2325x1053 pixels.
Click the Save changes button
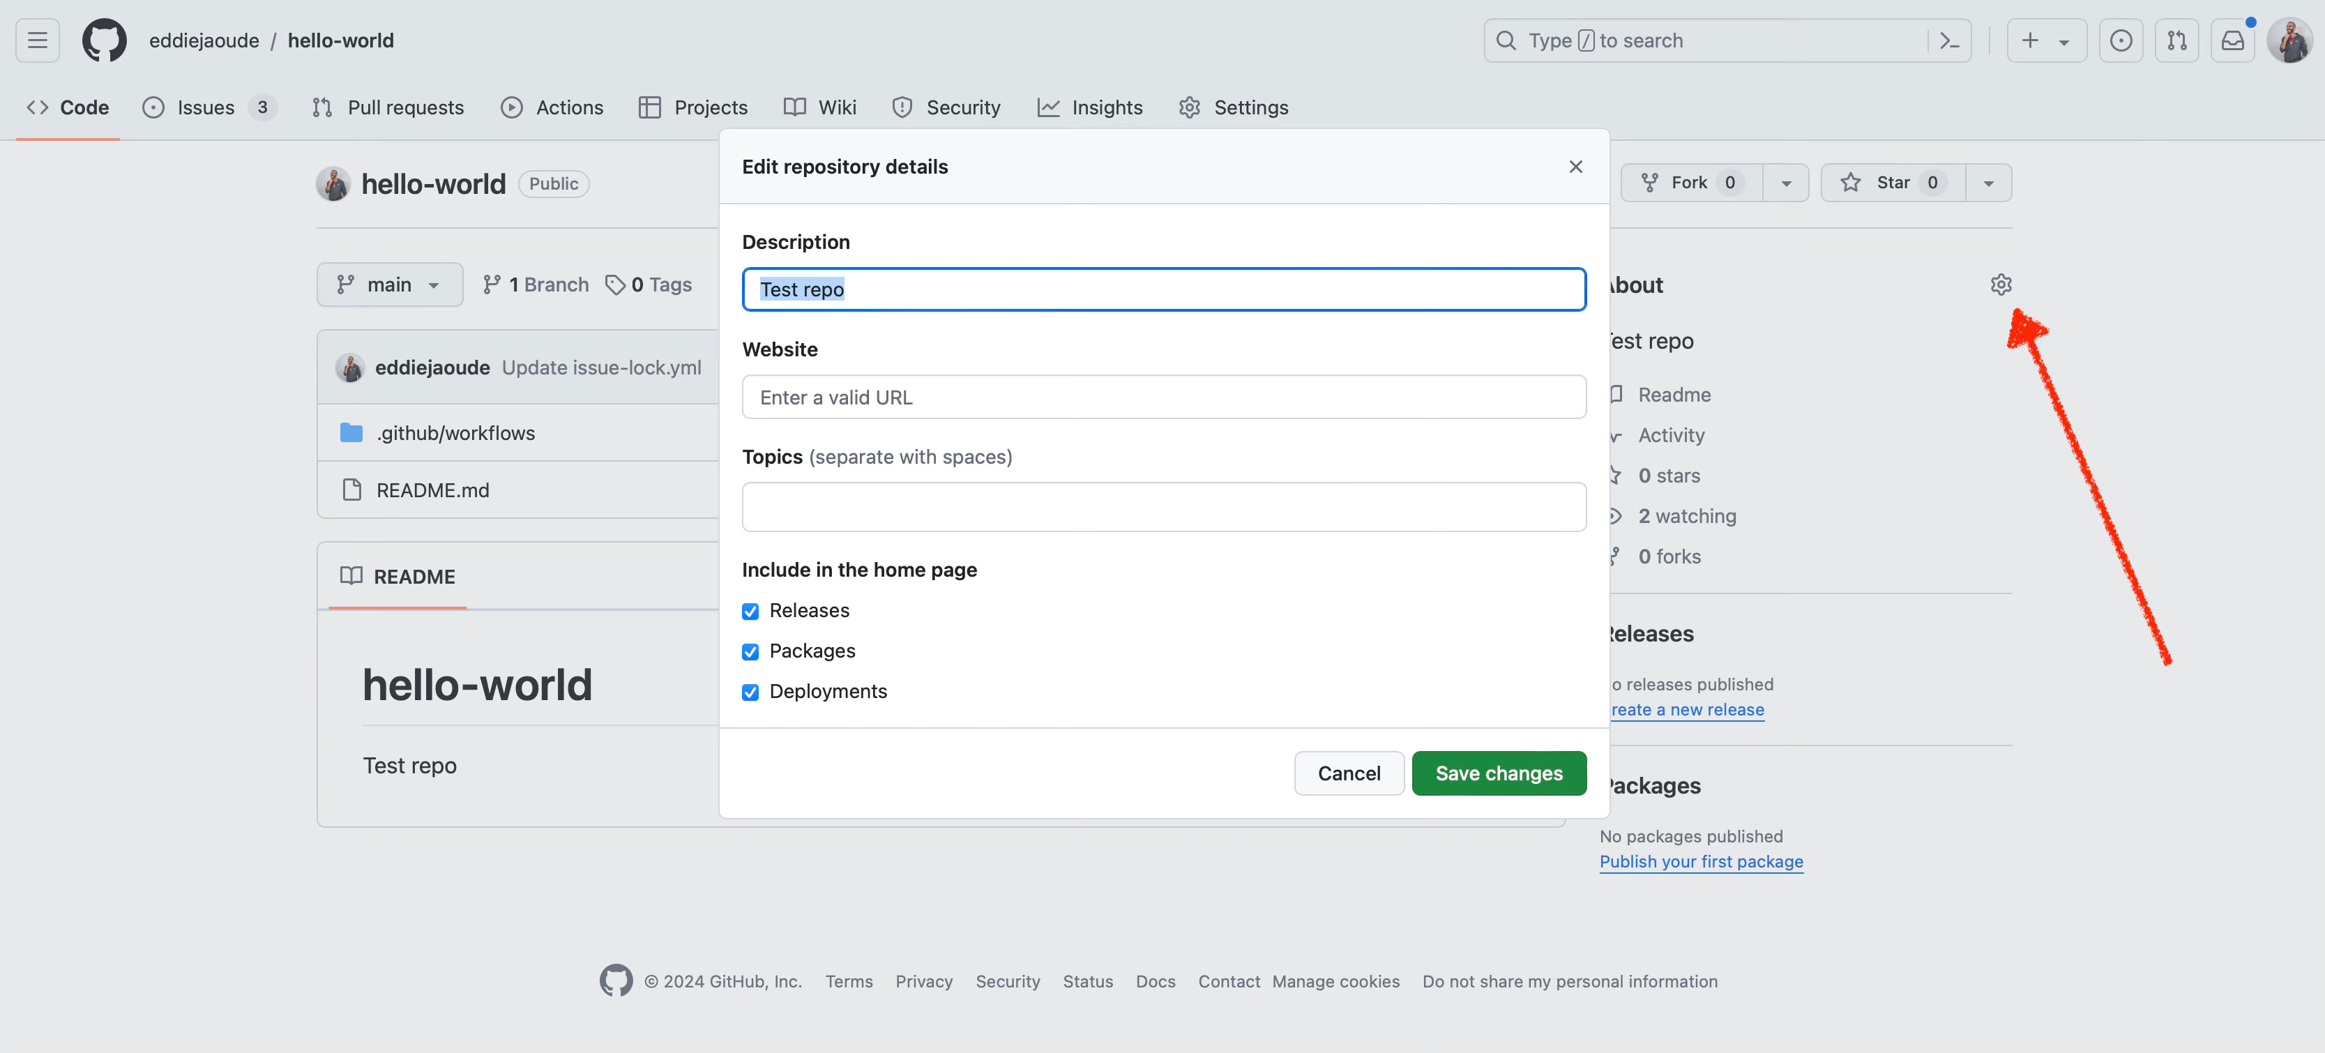coord(1499,773)
